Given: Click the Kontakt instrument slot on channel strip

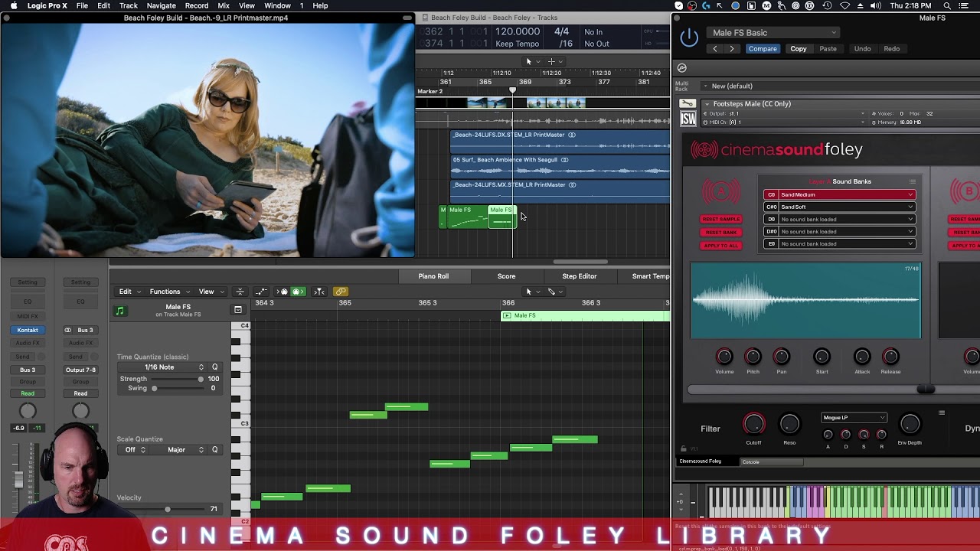Looking at the screenshot, I should pos(28,330).
